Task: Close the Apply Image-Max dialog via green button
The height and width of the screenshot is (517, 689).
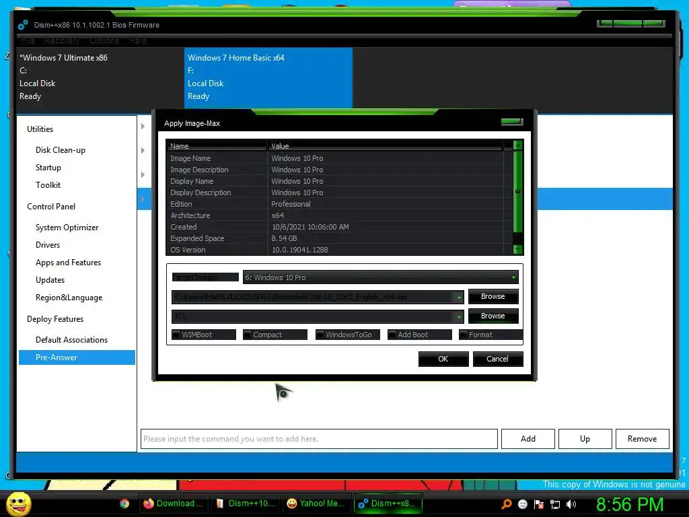Action: tap(512, 122)
